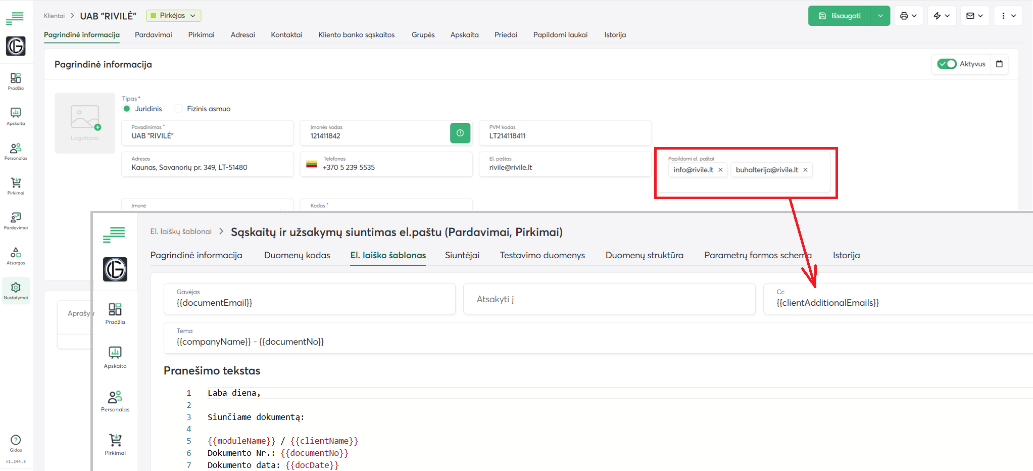Switch to the Kliento banko sąskaitos tab
The height and width of the screenshot is (471, 1033).
pyautogui.click(x=356, y=35)
